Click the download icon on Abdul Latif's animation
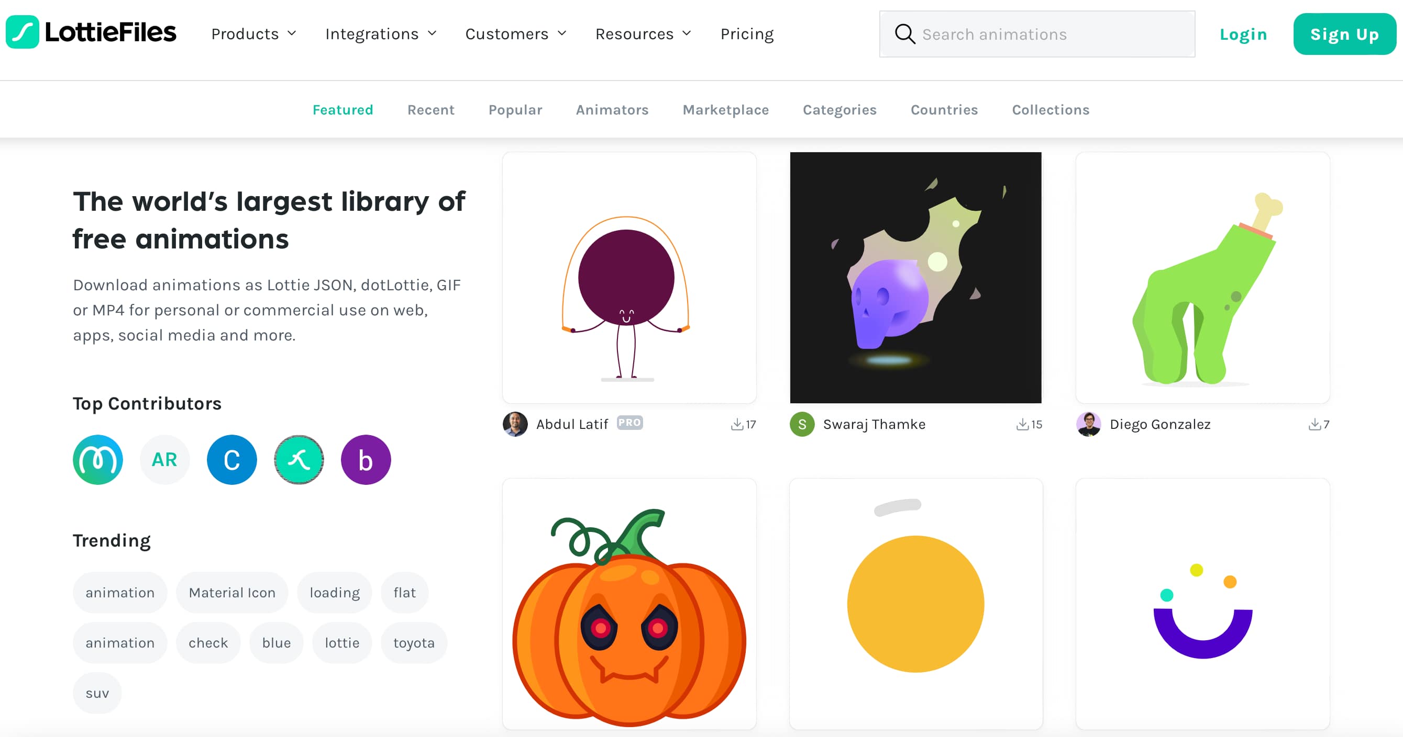1403x737 pixels. tap(738, 424)
